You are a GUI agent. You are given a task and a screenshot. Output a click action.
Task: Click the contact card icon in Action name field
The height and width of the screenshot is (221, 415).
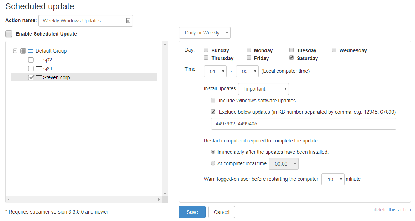(128, 21)
